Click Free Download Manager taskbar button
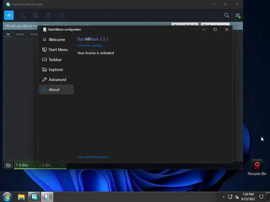This screenshot has width=270, height=202. click(x=34, y=197)
